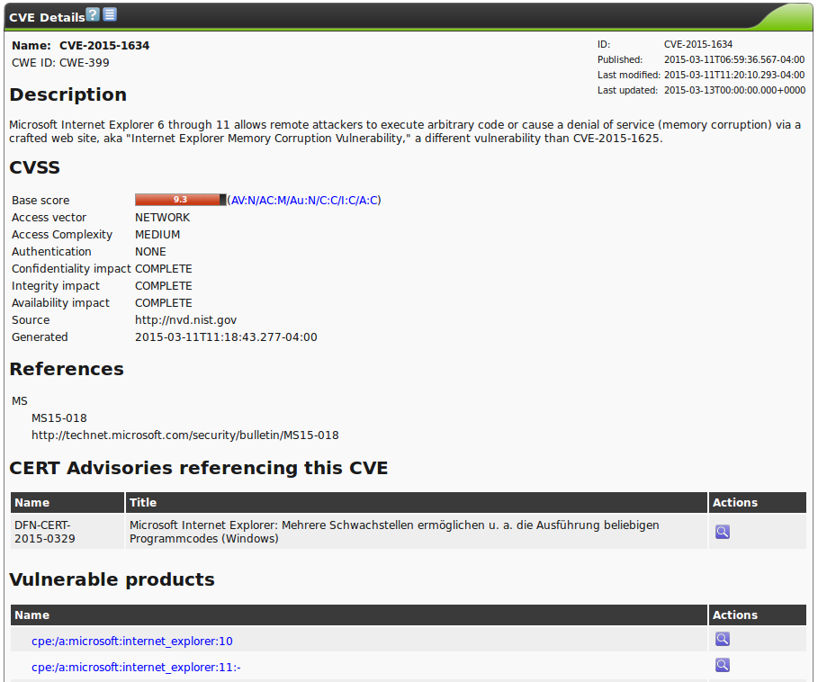Click the MS reference group label
Screen dimensions: 818x682
(x=19, y=401)
